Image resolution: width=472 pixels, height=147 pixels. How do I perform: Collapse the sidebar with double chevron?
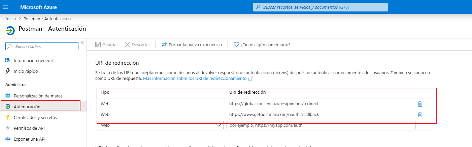pyautogui.click(x=82, y=43)
